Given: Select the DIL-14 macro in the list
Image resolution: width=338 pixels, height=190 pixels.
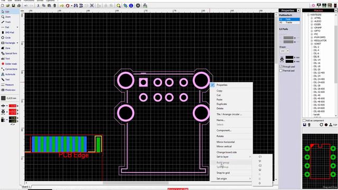Looking at the screenshot, I should pos(317,60).
